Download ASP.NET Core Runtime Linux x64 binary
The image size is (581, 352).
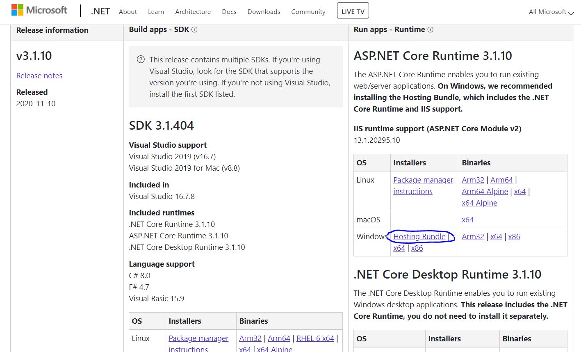click(x=520, y=192)
